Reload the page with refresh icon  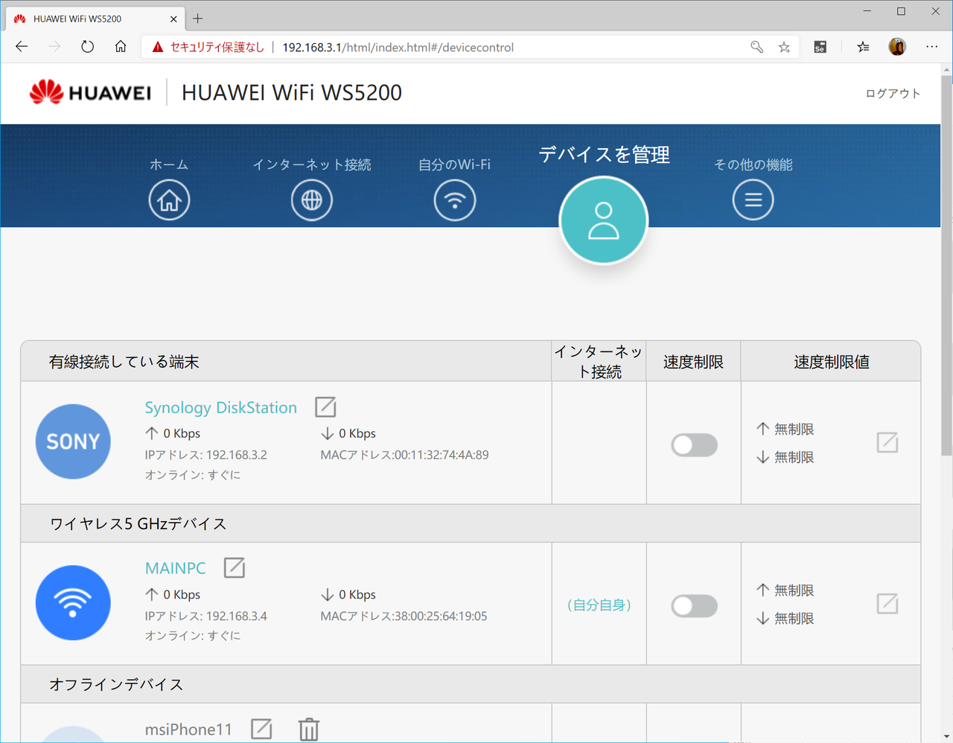point(88,47)
